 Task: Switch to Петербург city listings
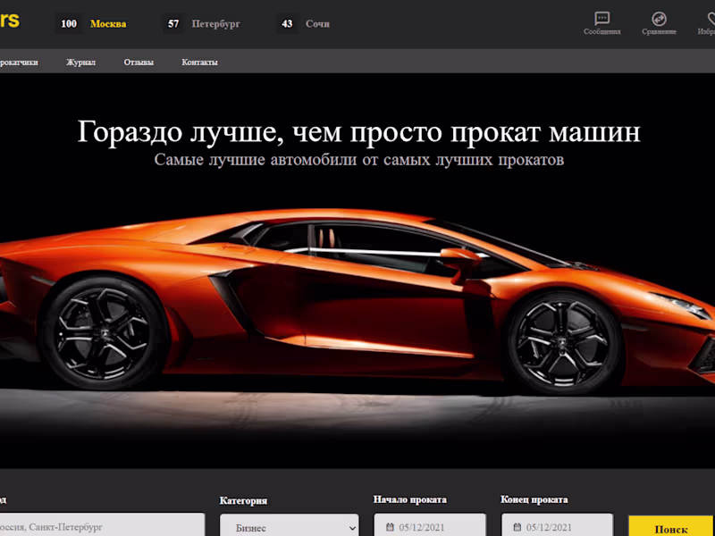218,24
